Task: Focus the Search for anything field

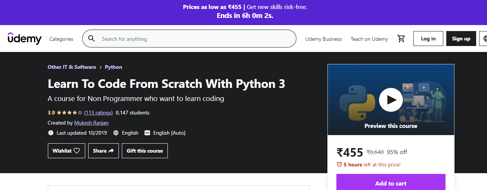Action: 194,39
